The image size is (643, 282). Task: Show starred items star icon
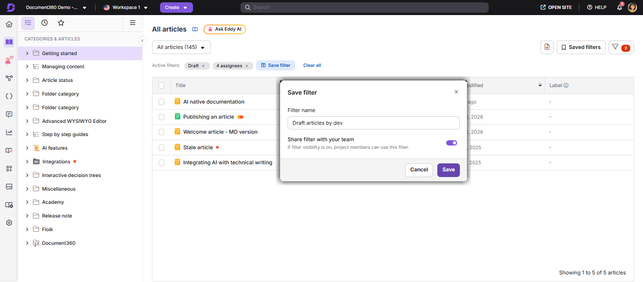pyautogui.click(x=61, y=23)
